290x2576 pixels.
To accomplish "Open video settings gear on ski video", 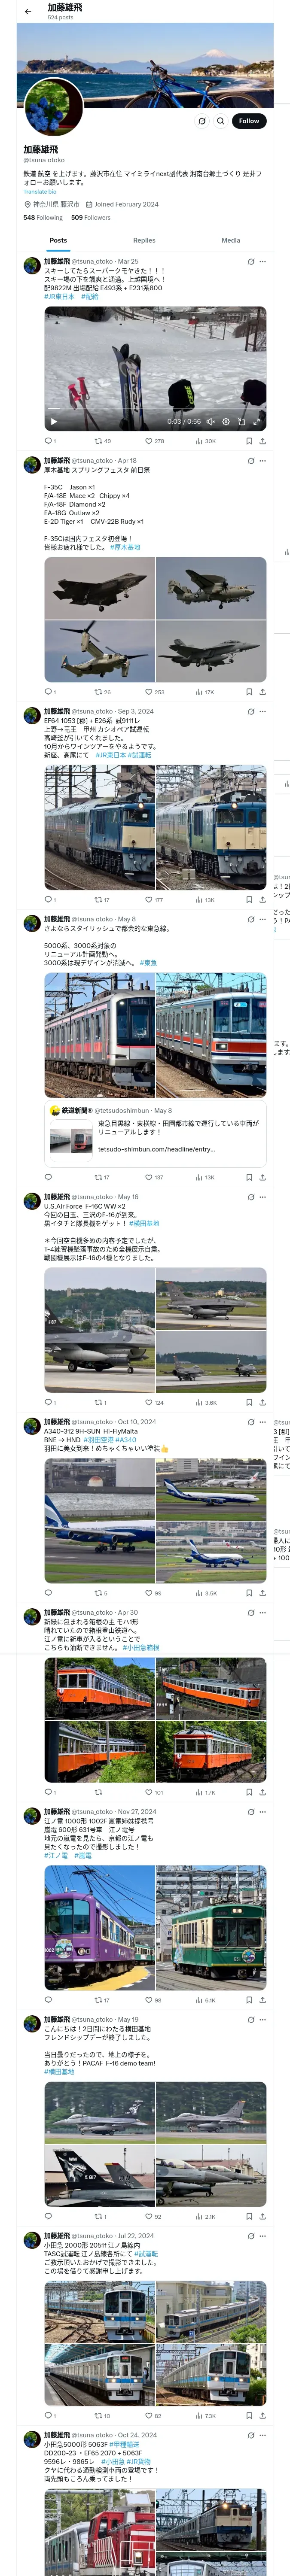I will pyautogui.click(x=226, y=422).
